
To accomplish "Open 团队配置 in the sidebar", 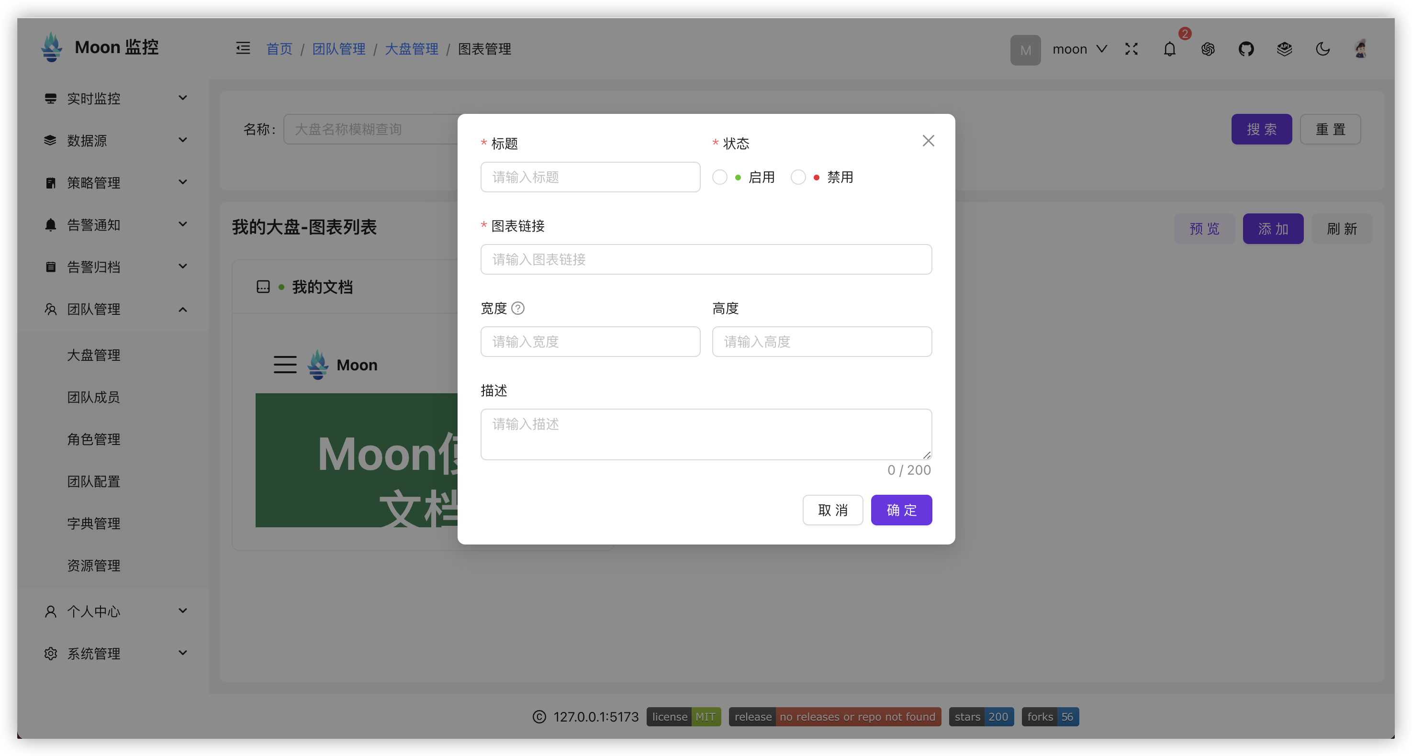I will point(94,481).
